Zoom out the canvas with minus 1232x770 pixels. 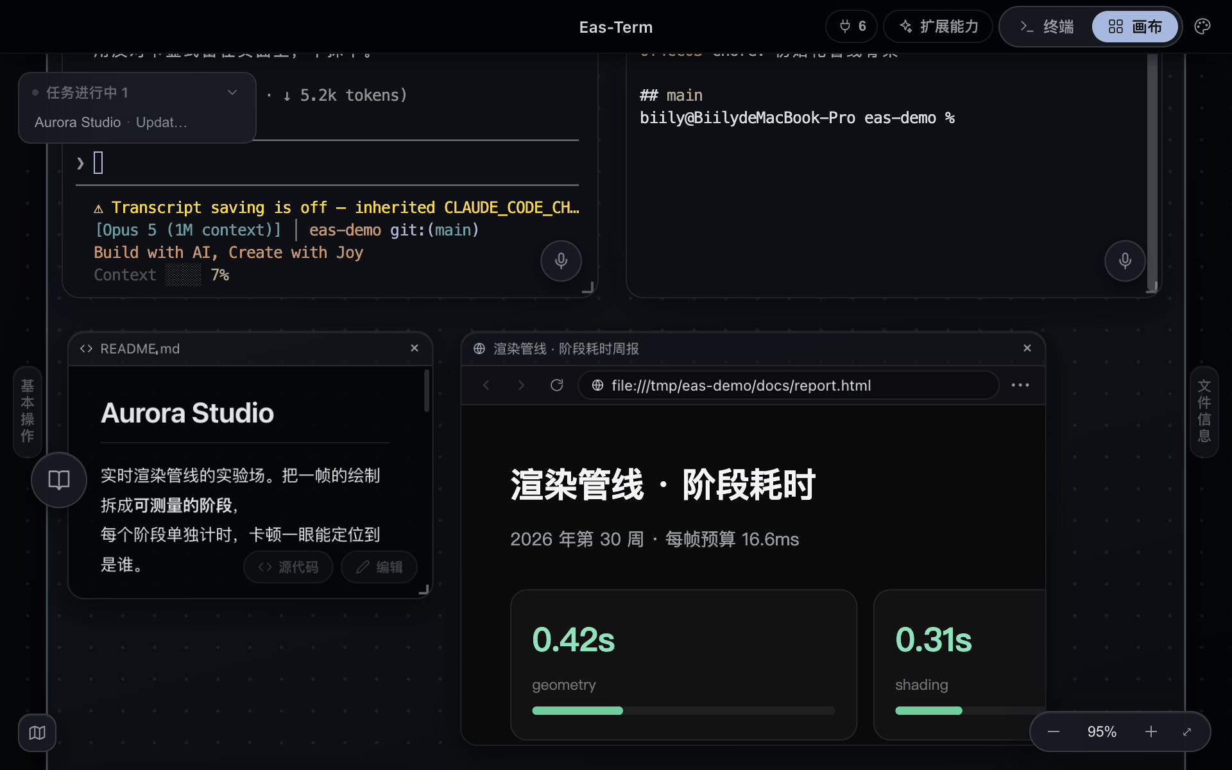1054,732
